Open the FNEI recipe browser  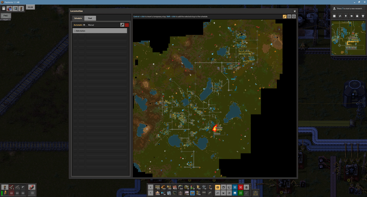(6, 15)
